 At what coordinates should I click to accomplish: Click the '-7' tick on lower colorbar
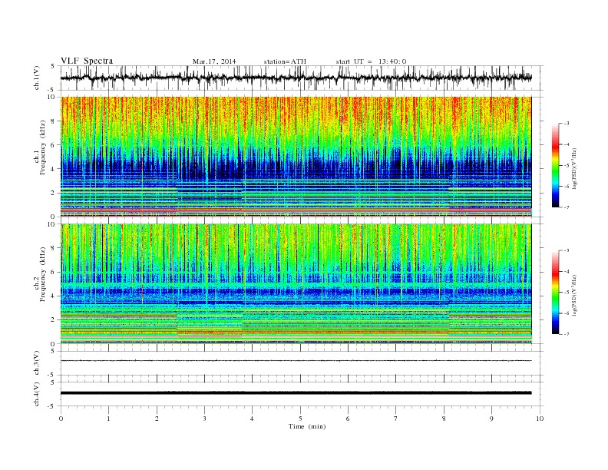pos(567,334)
